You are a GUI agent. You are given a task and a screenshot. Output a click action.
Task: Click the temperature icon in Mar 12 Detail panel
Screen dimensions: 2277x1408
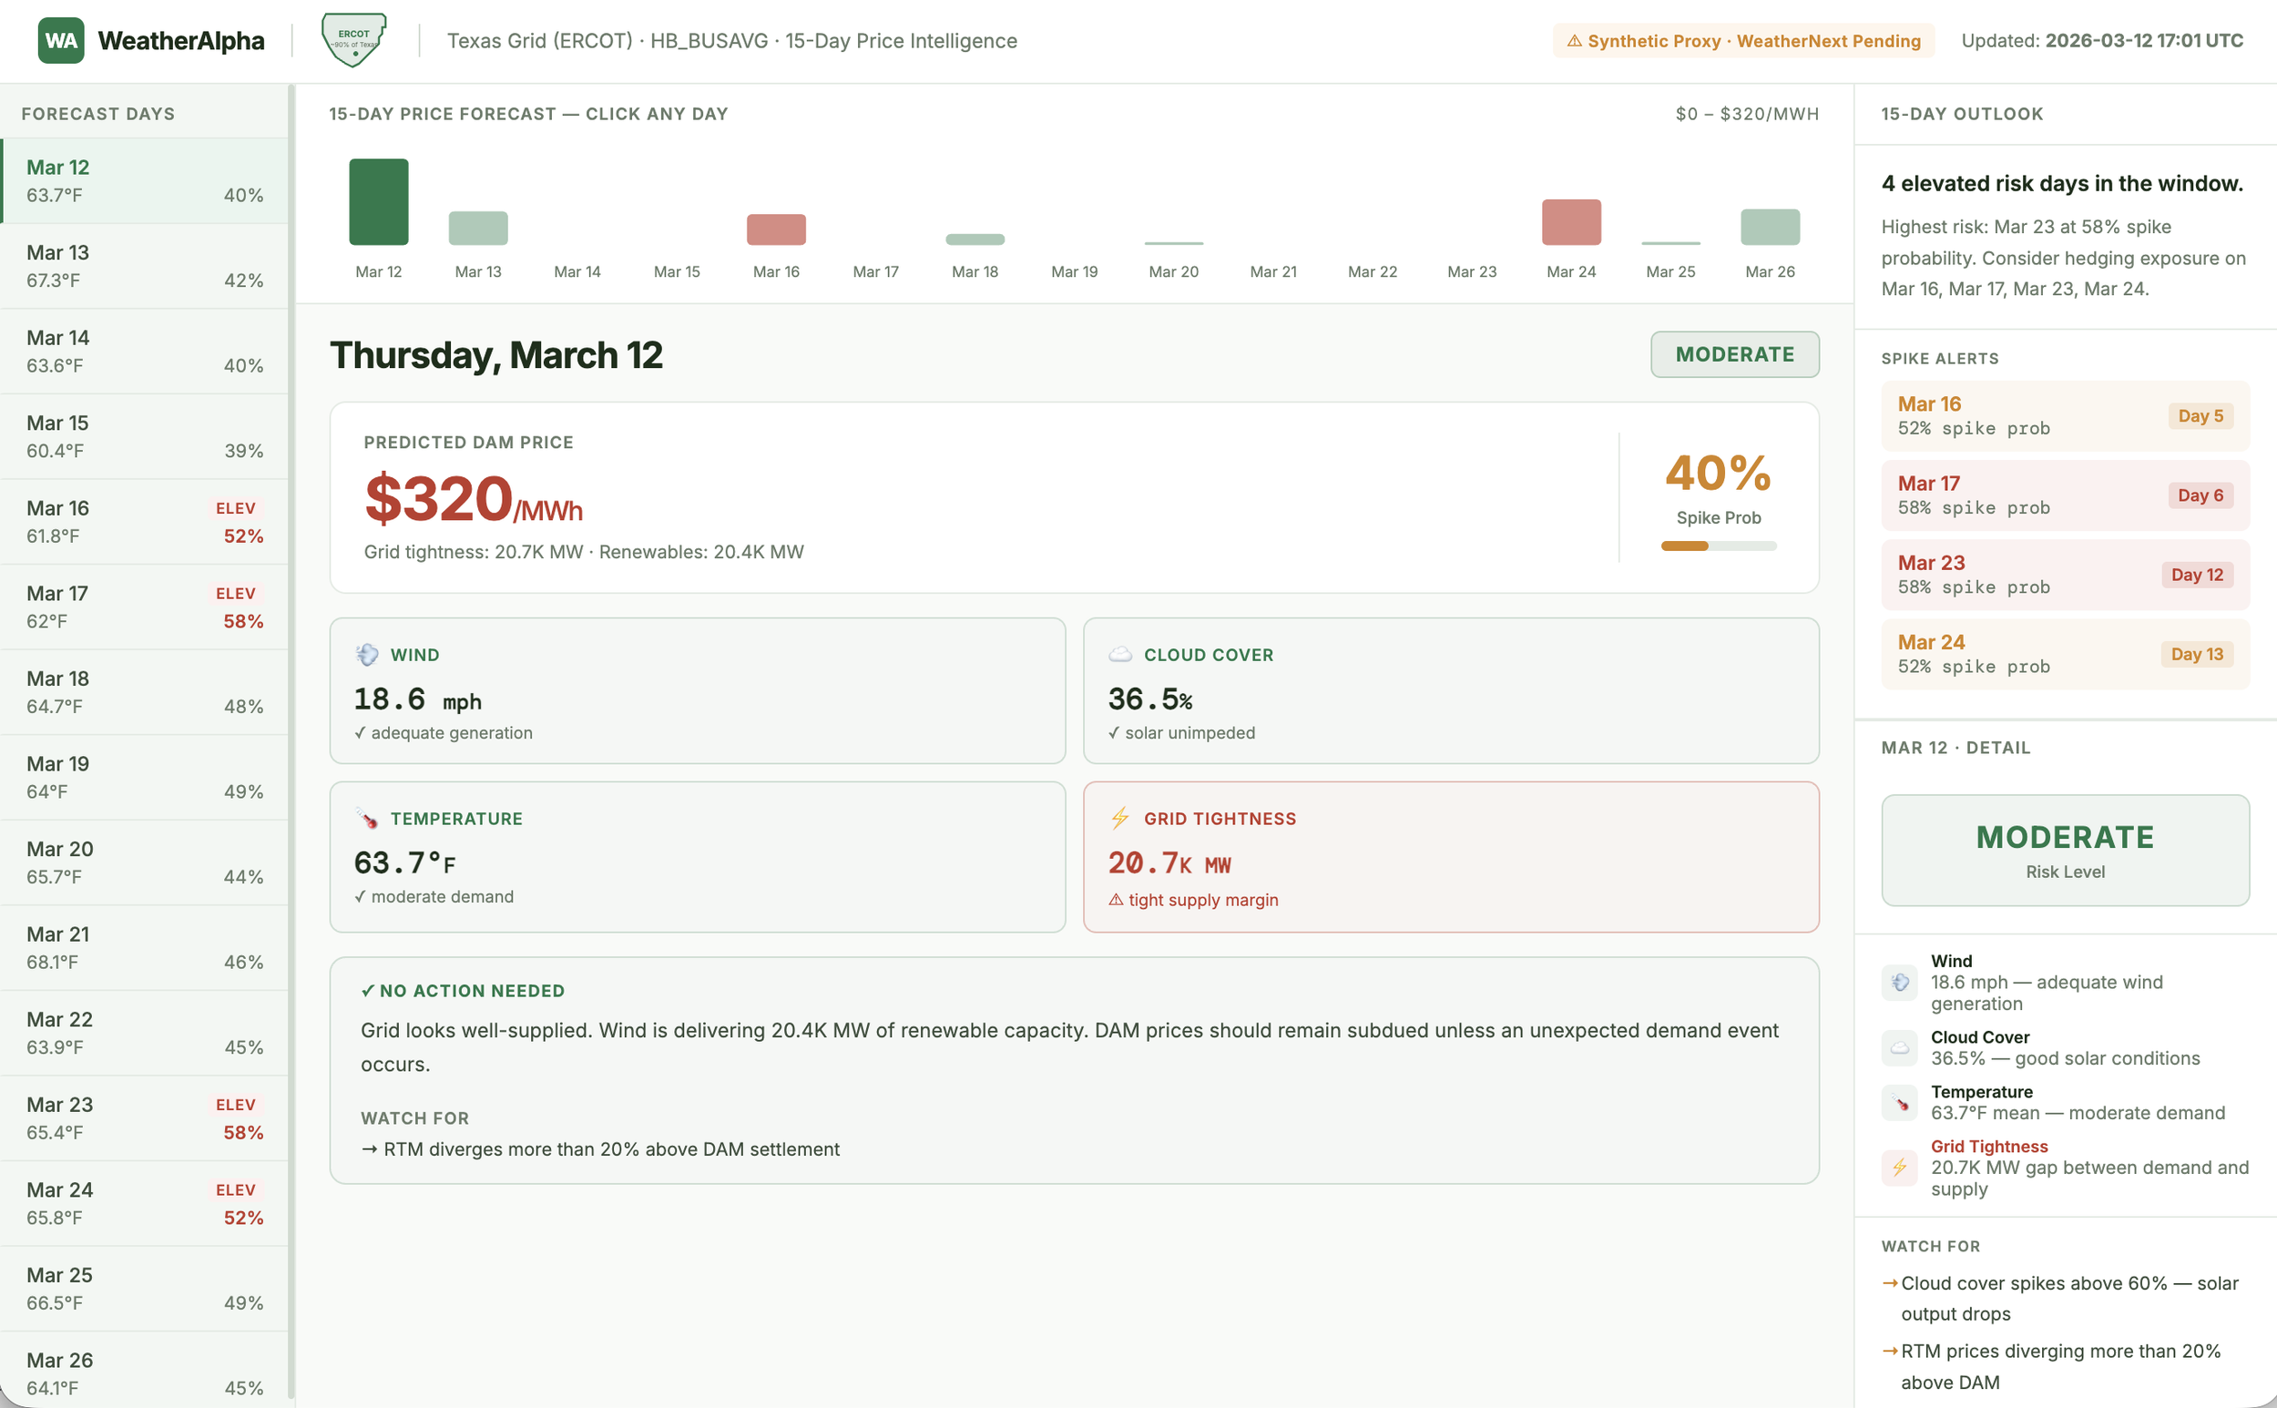[1900, 1103]
